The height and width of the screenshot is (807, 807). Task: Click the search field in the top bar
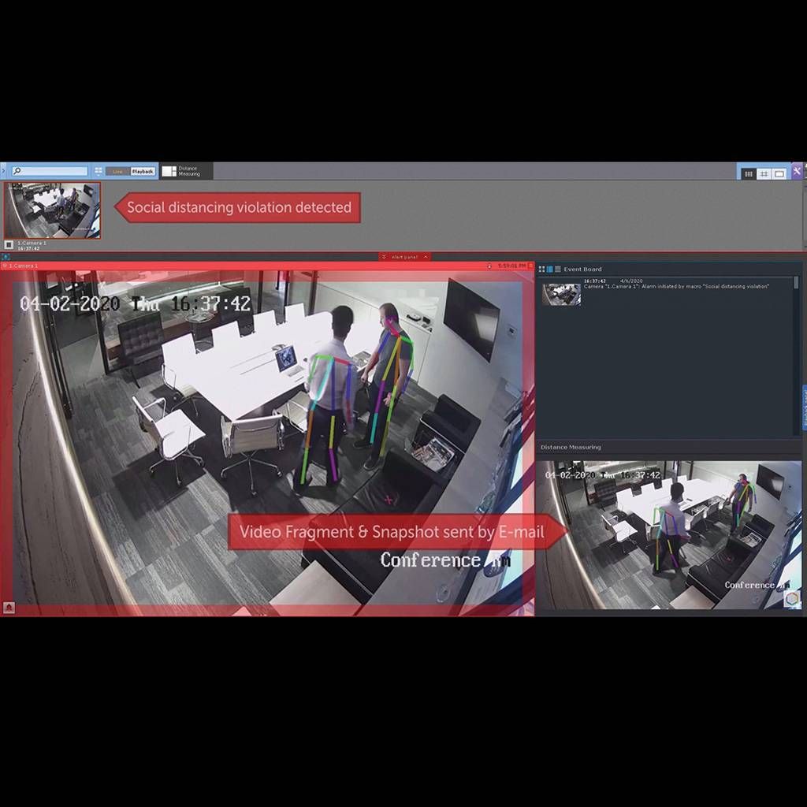pyautogui.click(x=50, y=171)
